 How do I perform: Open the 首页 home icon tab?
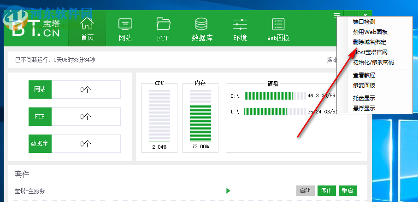[x=87, y=28]
